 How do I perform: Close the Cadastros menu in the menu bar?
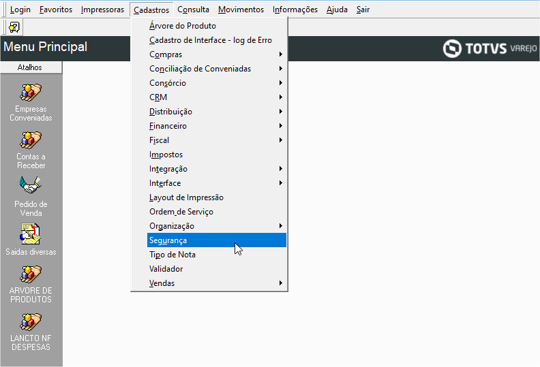(x=151, y=10)
